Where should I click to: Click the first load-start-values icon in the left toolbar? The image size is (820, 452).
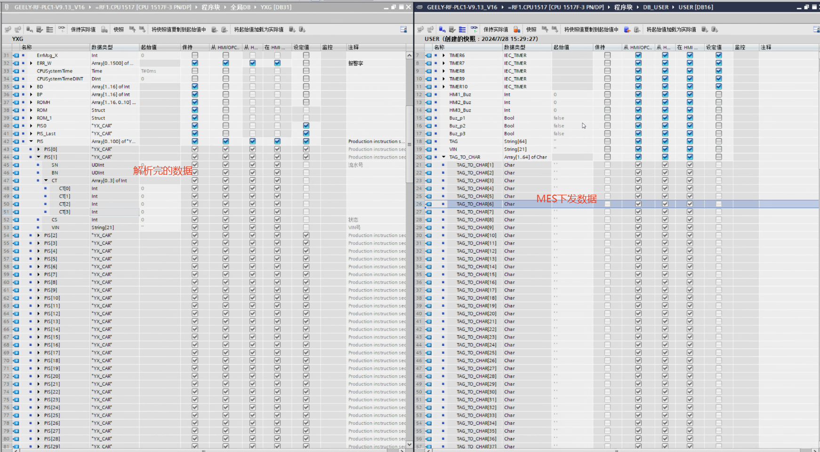[292, 29]
